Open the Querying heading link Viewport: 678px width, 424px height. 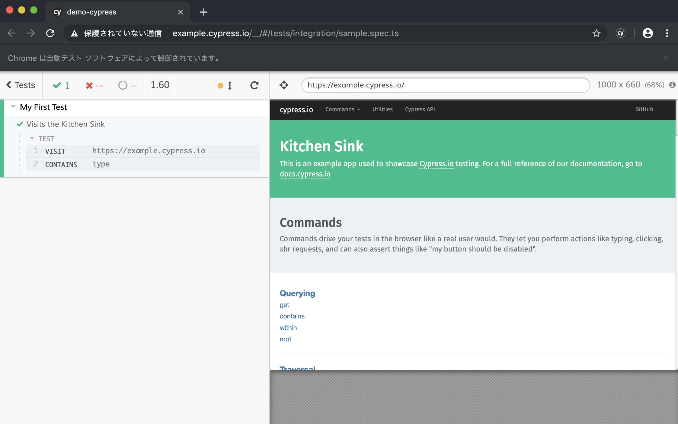(297, 293)
